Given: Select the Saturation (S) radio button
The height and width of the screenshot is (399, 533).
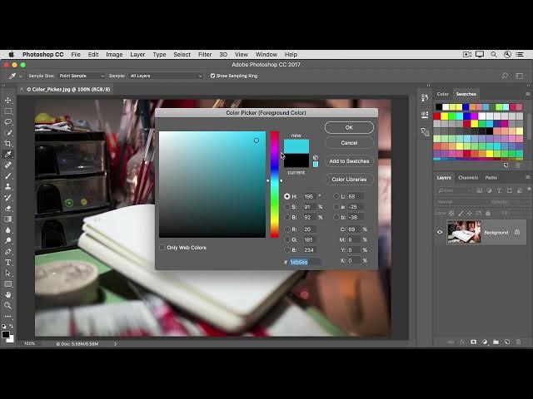Looking at the screenshot, I should (x=287, y=207).
